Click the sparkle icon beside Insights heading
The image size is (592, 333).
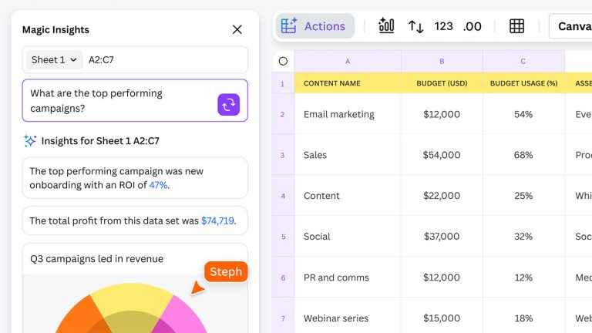(x=30, y=141)
